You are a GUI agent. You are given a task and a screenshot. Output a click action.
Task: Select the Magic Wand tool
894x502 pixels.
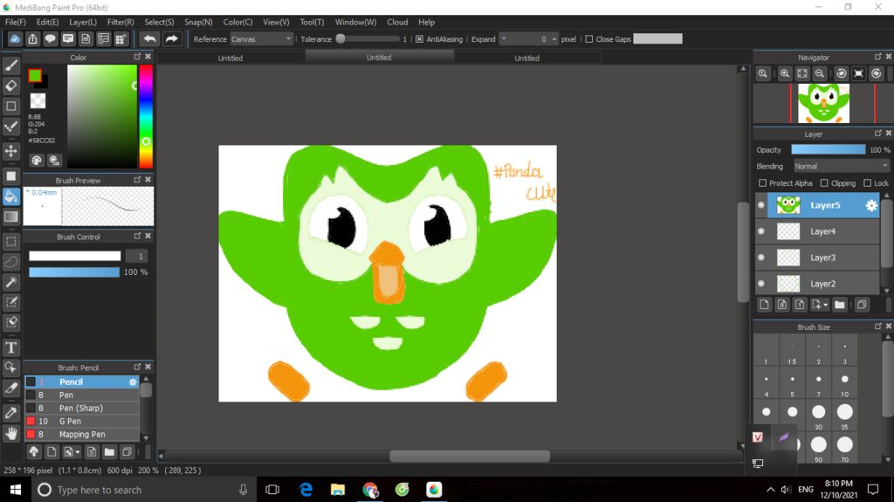pyautogui.click(x=10, y=282)
